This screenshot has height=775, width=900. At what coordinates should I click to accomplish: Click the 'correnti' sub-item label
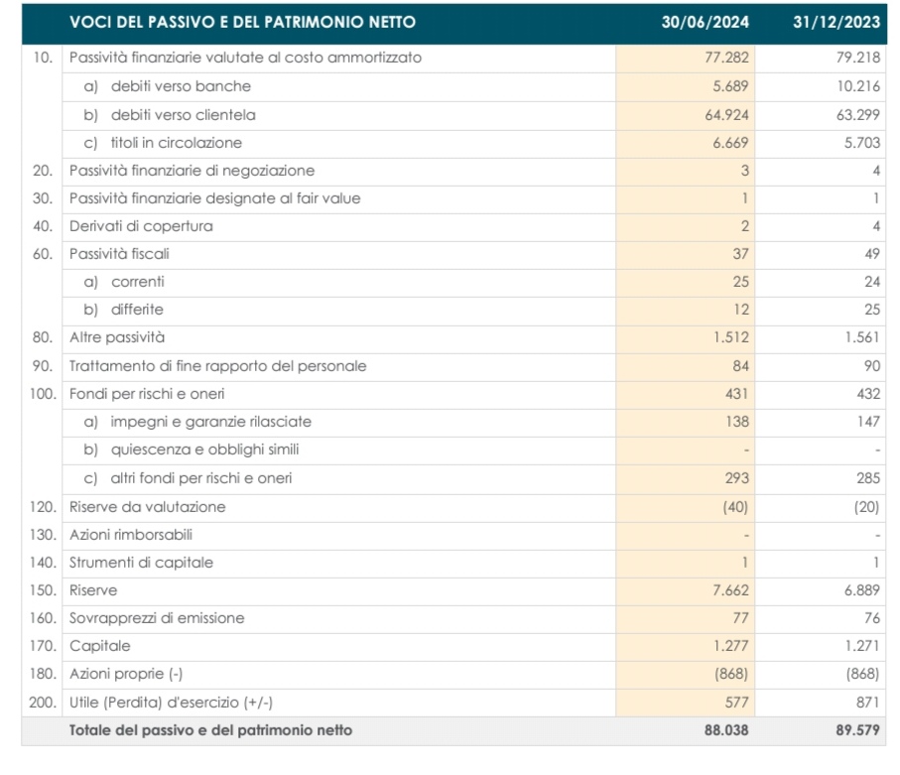coord(138,282)
